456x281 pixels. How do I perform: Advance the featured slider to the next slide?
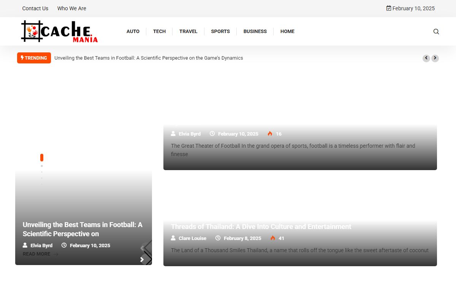(142, 259)
